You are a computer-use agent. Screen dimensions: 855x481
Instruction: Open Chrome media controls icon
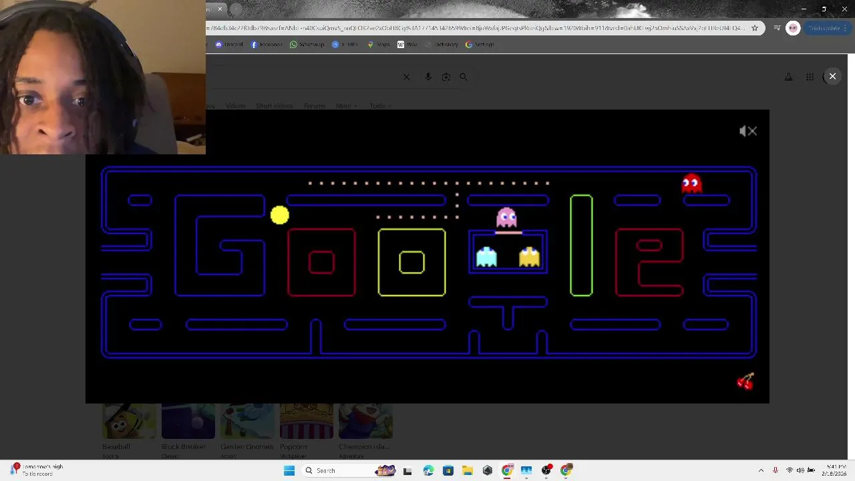click(x=777, y=28)
